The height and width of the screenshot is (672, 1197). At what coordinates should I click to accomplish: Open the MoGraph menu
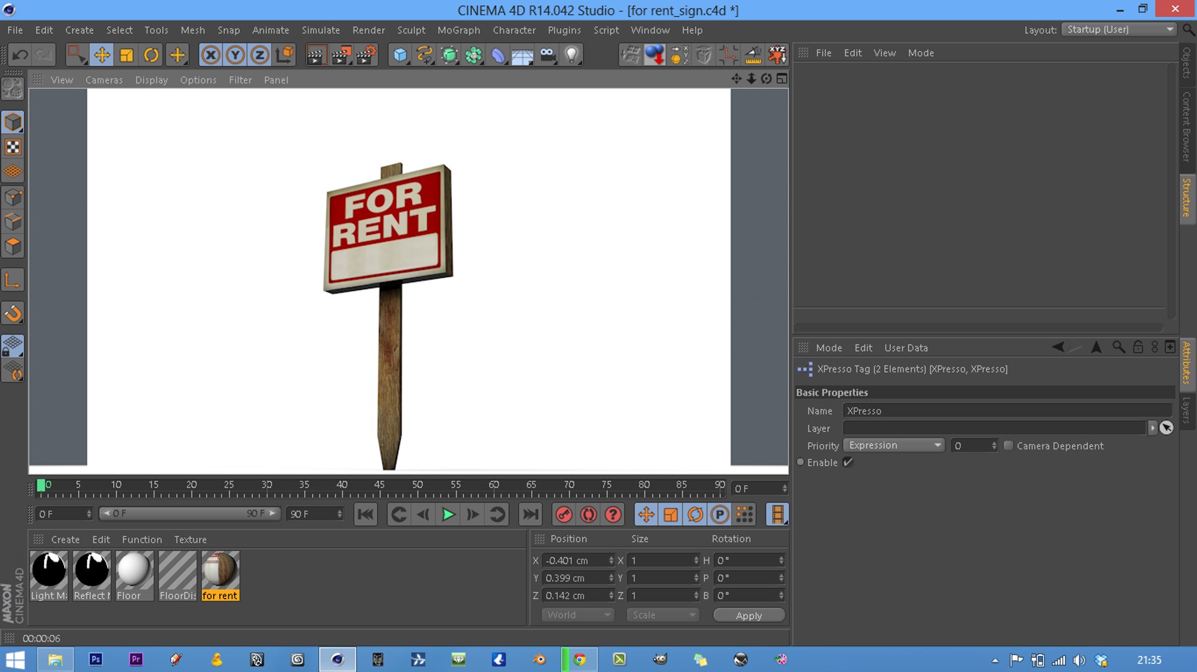458,30
